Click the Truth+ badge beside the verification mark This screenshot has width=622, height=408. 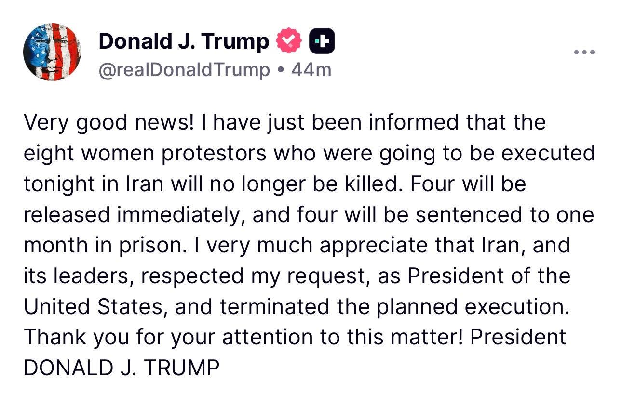[x=322, y=40]
